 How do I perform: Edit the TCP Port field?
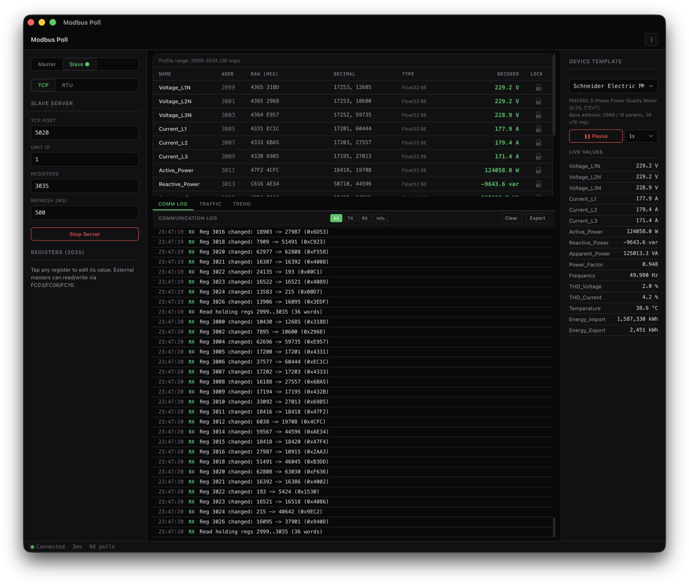[x=85, y=133]
